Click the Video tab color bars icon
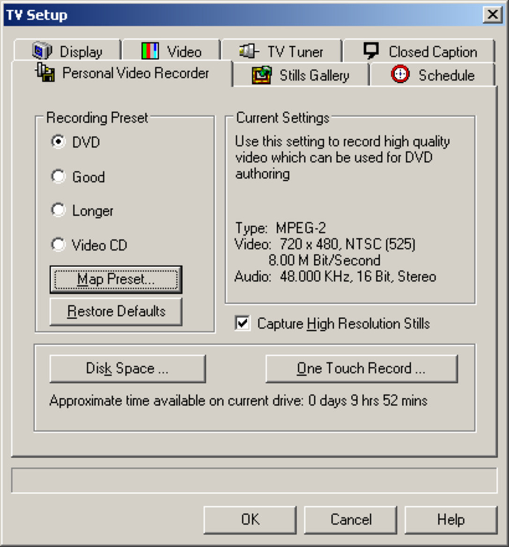The width and height of the screenshot is (509, 547). (150, 51)
